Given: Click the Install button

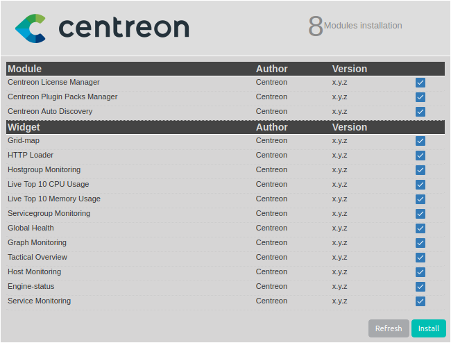Looking at the screenshot, I should [x=428, y=328].
